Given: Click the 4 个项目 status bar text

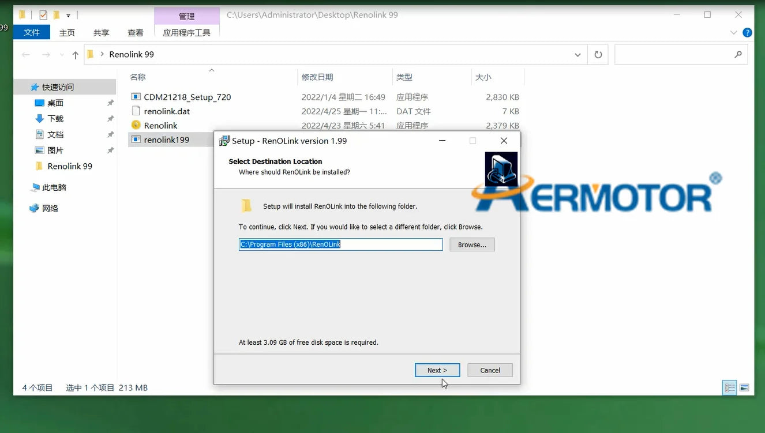Looking at the screenshot, I should click(37, 387).
